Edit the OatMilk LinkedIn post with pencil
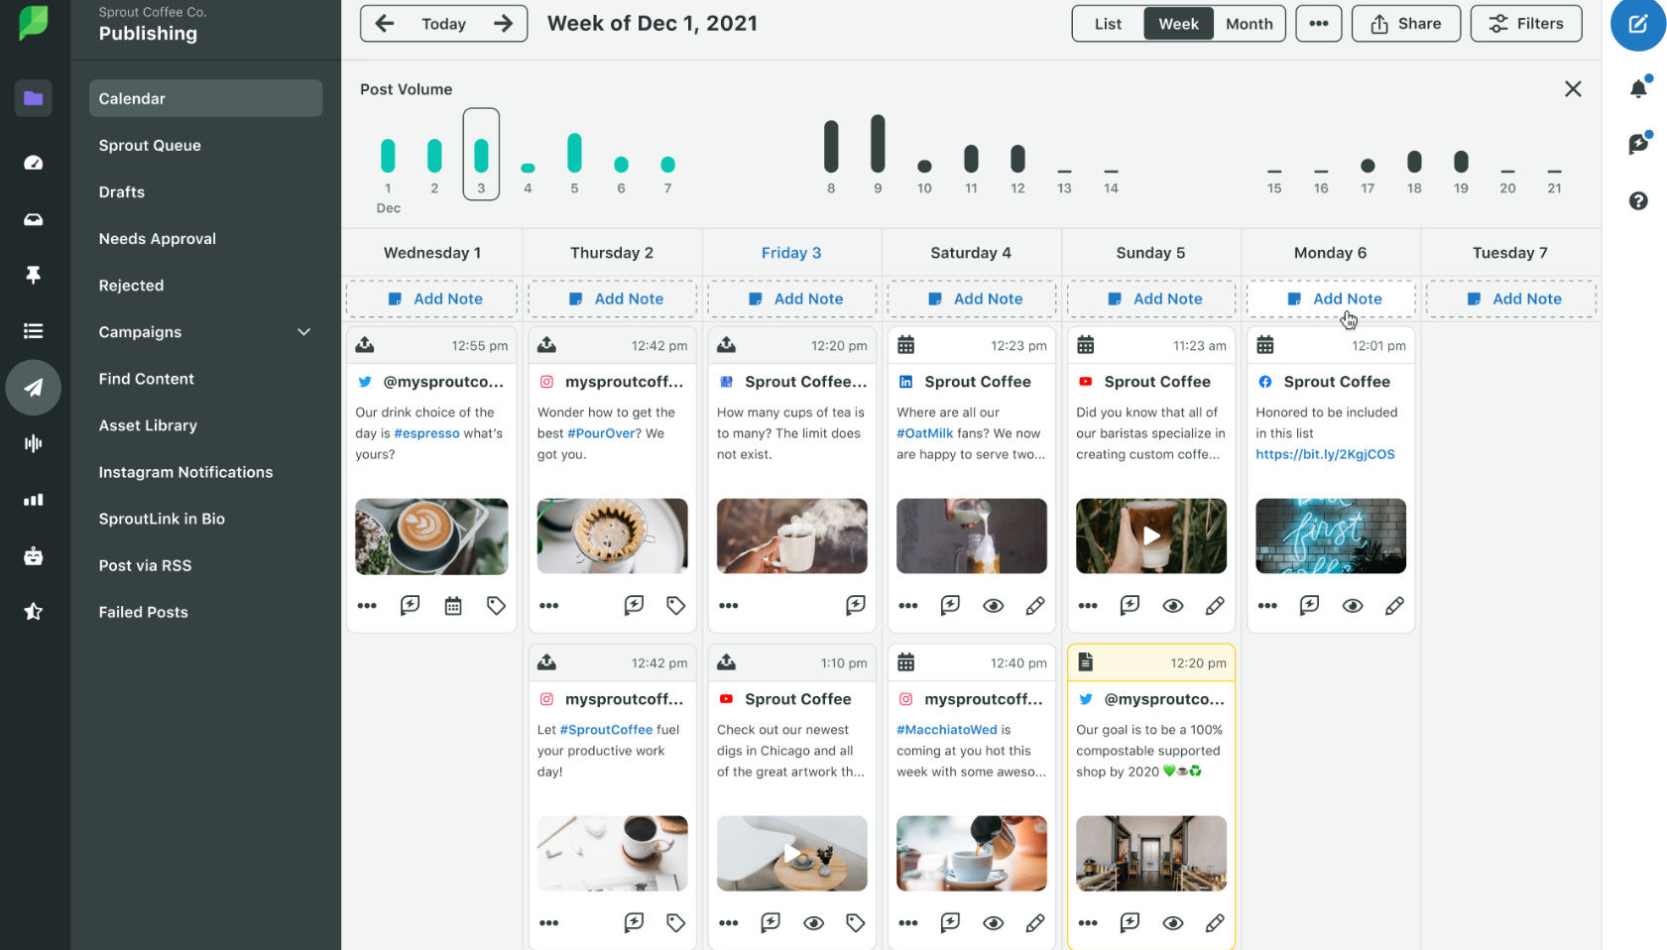The image size is (1667, 950). click(x=1035, y=606)
